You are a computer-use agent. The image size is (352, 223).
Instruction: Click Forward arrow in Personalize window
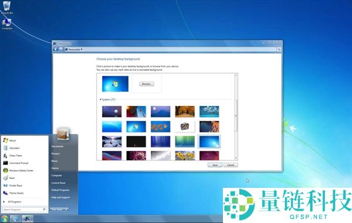60,49
